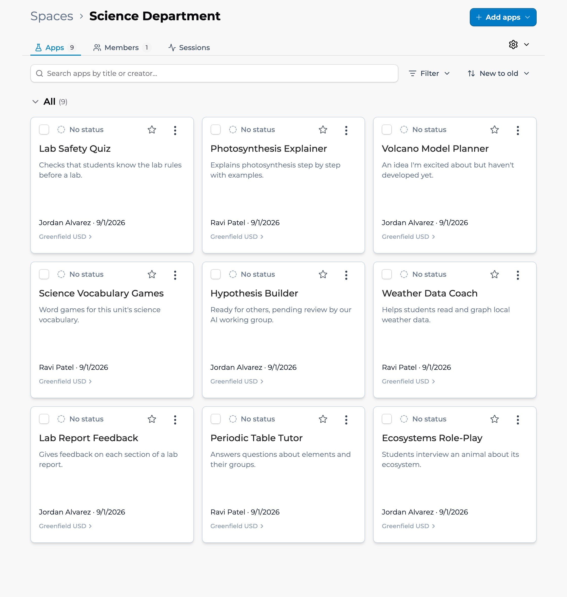Go back to Spaces breadcrumb
Viewport: 567px width, 597px height.
tap(52, 16)
